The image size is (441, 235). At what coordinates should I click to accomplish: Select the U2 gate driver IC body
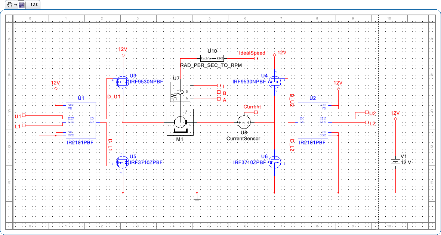313,121
